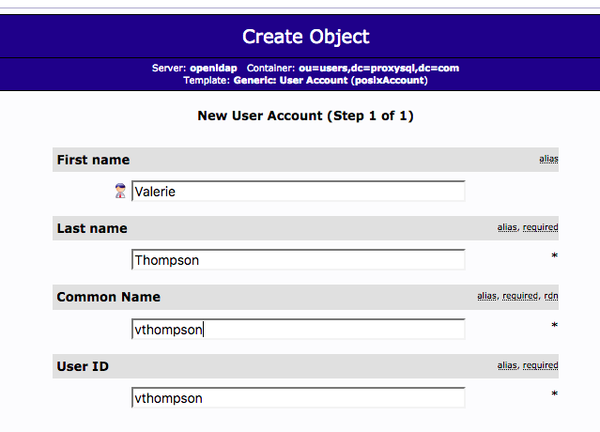The height and width of the screenshot is (432, 600).
Task: Click the required link in Common Name row
Action: tap(520, 296)
